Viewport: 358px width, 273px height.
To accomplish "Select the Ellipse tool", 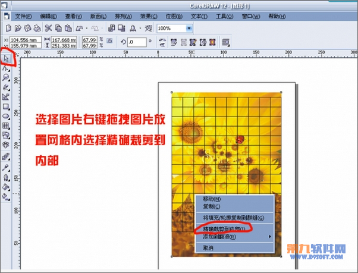I will pos(6,116).
